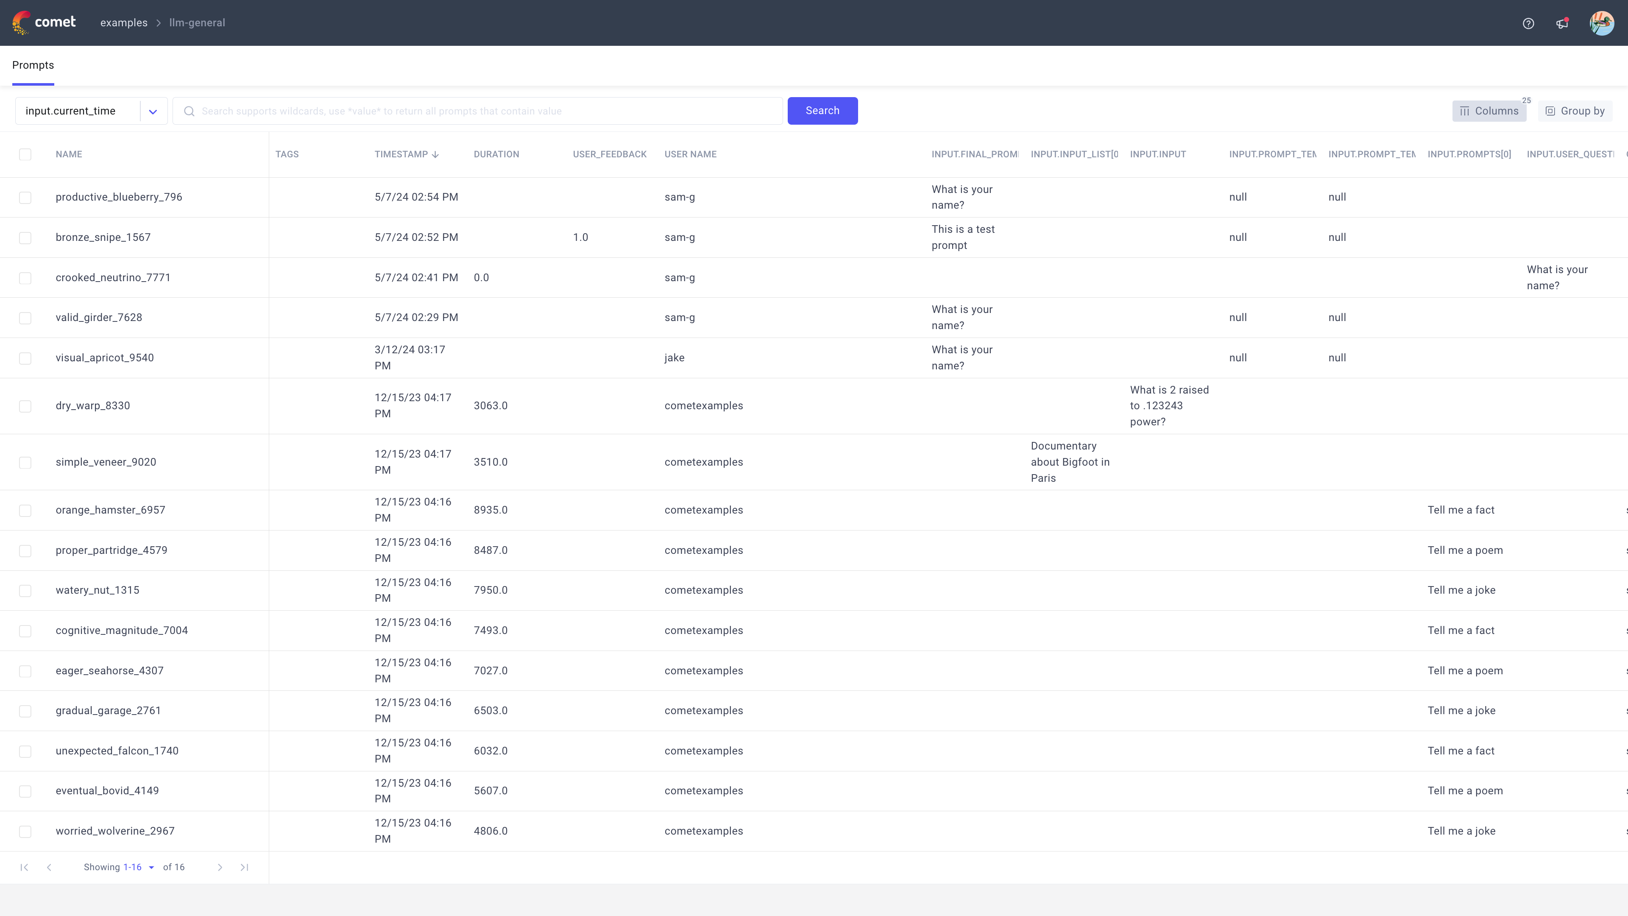Click the Comet logo icon
1628x916 pixels.
[22, 22]
